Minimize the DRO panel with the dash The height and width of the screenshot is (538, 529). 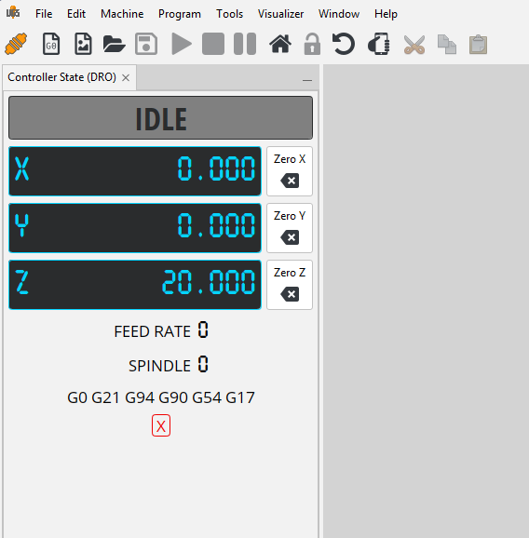[307, 81]
